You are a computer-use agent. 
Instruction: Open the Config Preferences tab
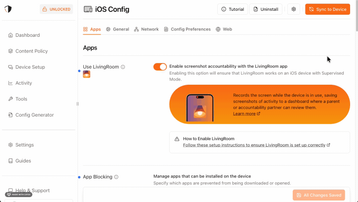[x=187, y=29]
